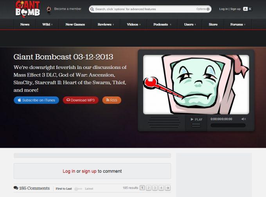Click 'sign up' in comment box
The height and width of the screenshot is (197, 266).
click(89, 171)
